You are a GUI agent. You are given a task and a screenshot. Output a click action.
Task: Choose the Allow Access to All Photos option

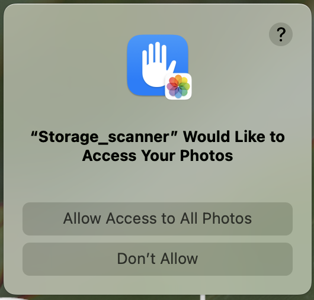click(158, 218)
